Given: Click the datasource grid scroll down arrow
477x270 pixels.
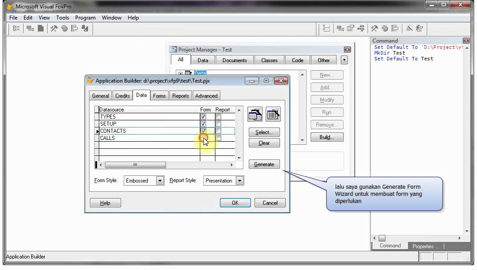Looking at the screenshot, I should pyautogui.click(x=239, y=158).
